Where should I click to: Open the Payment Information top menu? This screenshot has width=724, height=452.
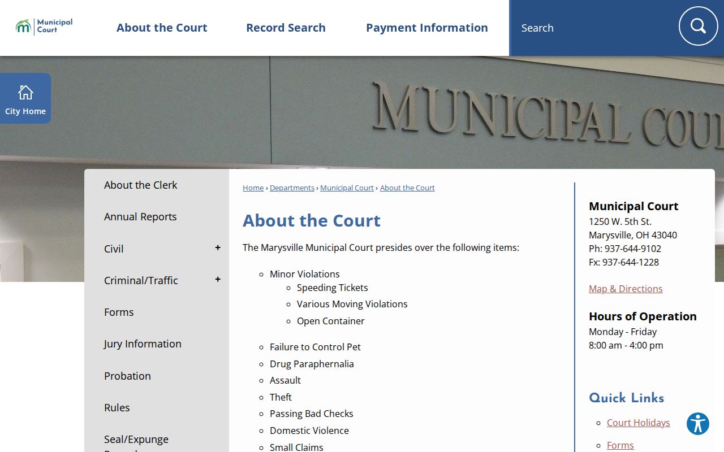pos(427,28)
